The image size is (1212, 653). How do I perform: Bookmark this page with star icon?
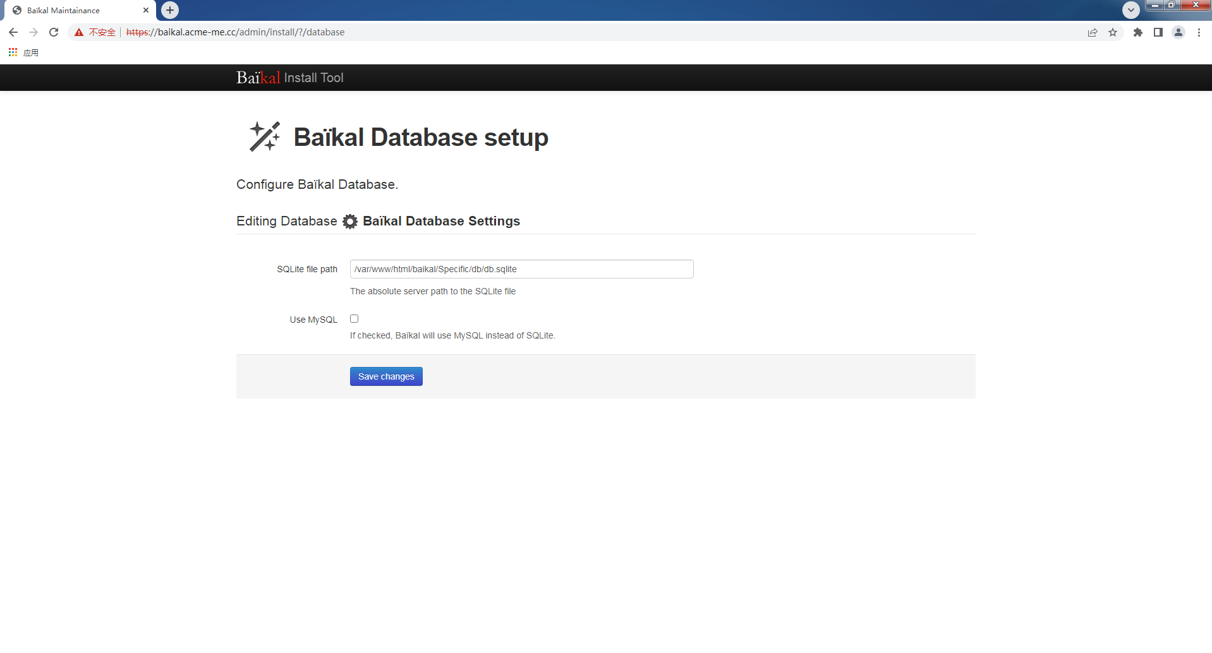(1113, 32)
